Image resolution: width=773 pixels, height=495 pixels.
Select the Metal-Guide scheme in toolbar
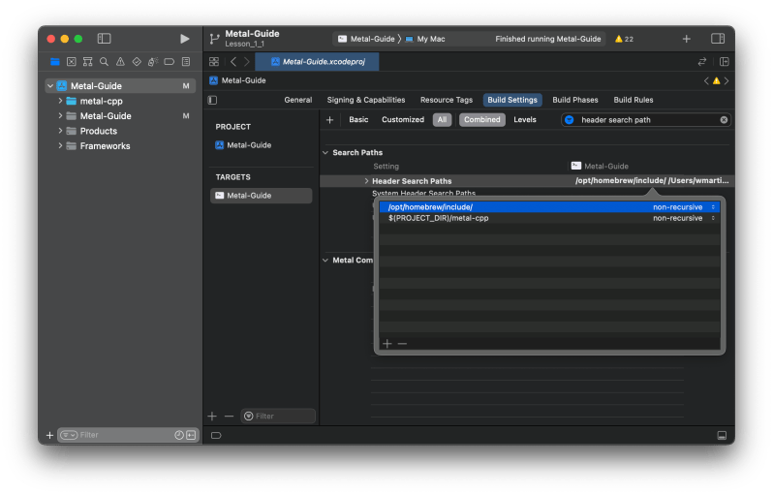click(x=366, y=39)
